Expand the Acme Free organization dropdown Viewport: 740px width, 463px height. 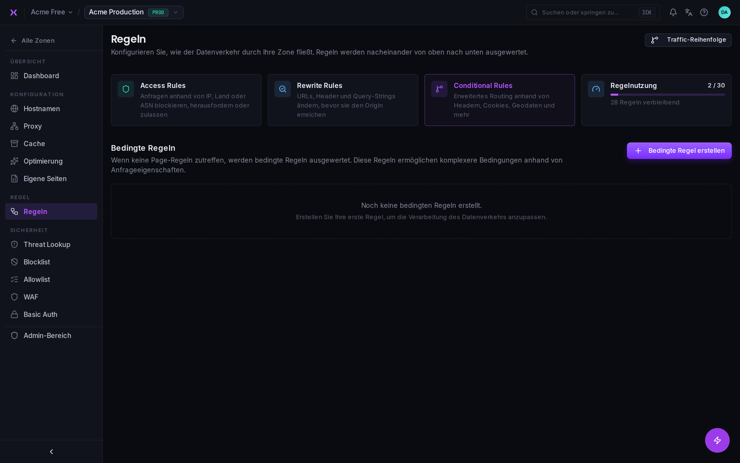pyautogui.click(x=51, y=12)
